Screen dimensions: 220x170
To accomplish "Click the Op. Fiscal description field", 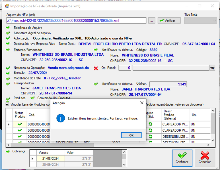I will 171,68.
